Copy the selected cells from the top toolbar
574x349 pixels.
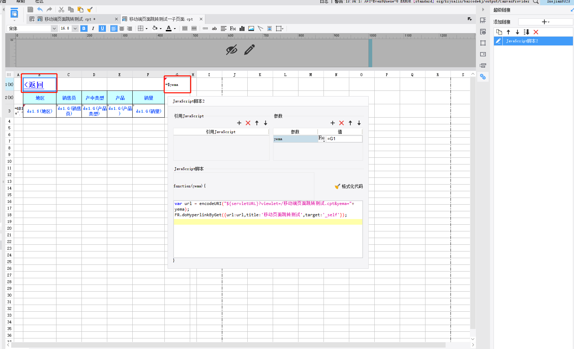click(71, 10)
